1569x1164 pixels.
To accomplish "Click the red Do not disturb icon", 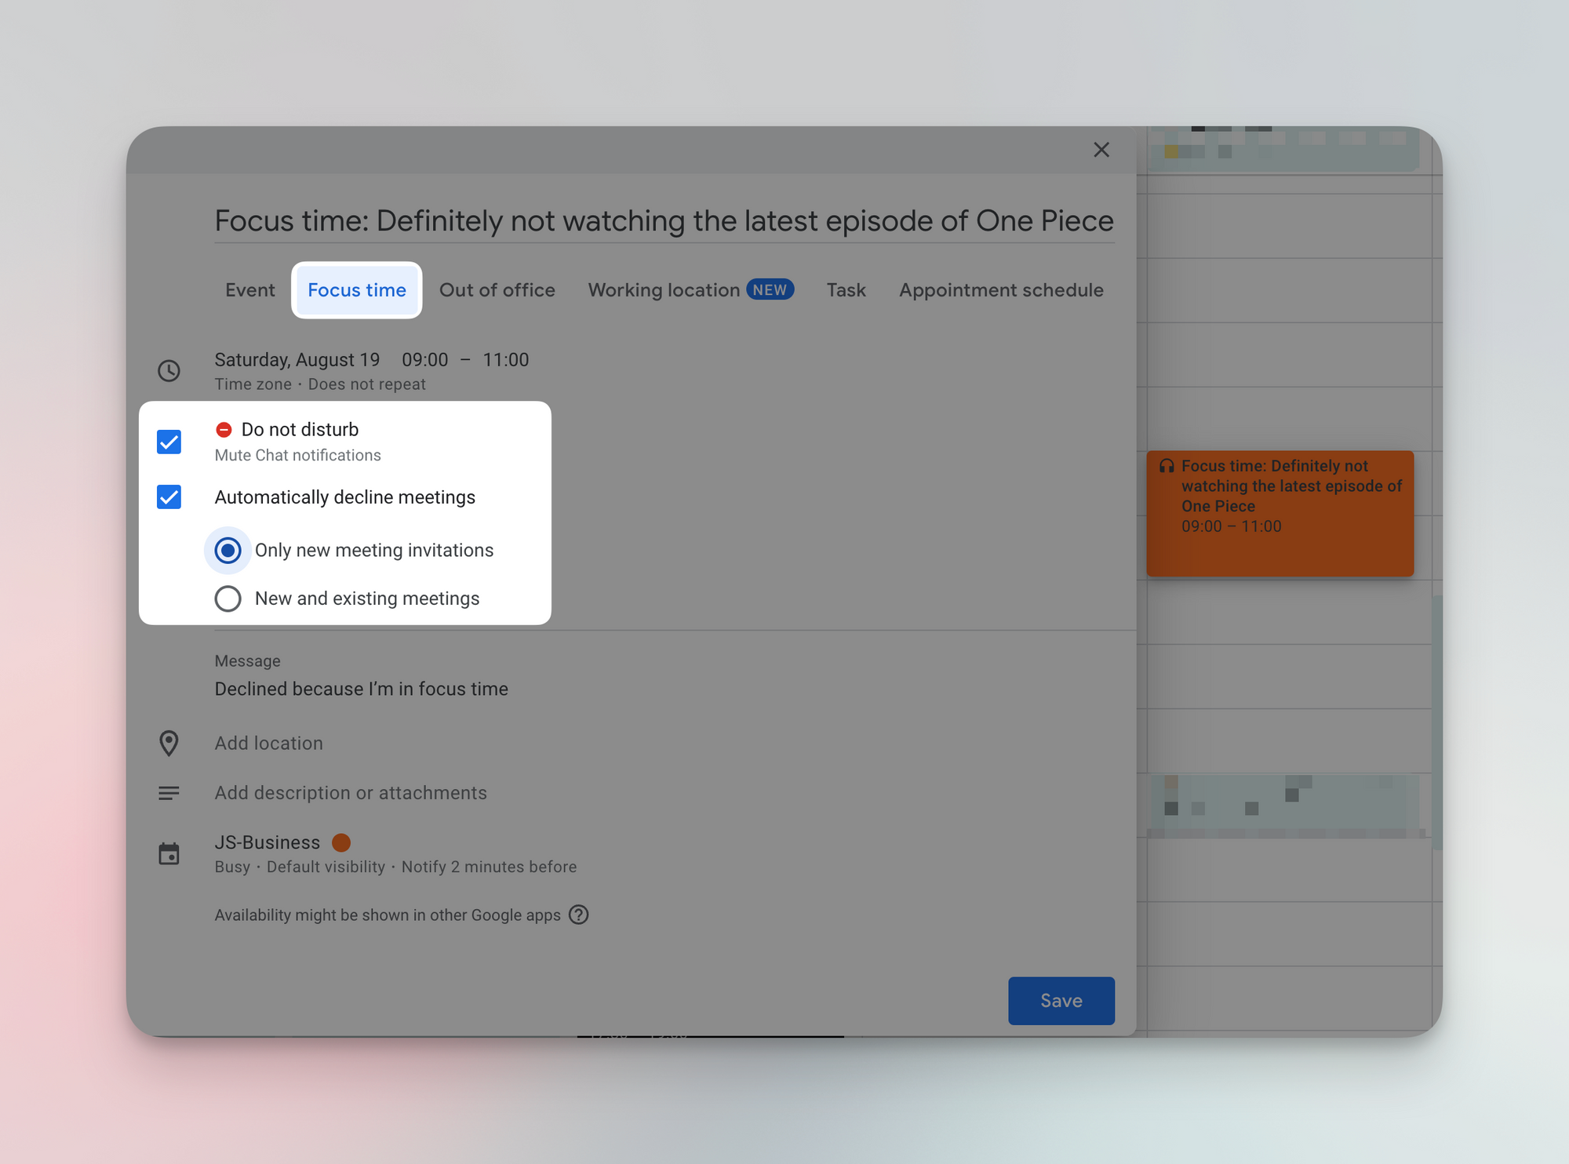I will coord(224,429).
